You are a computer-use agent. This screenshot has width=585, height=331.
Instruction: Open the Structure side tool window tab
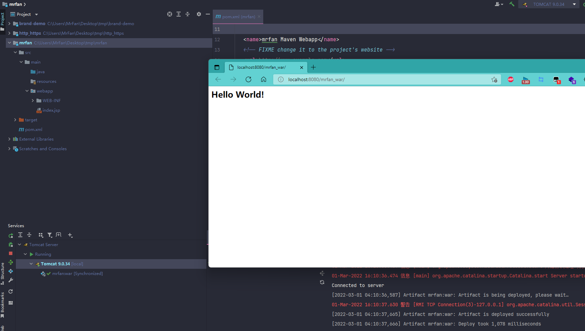click(2, 274)
